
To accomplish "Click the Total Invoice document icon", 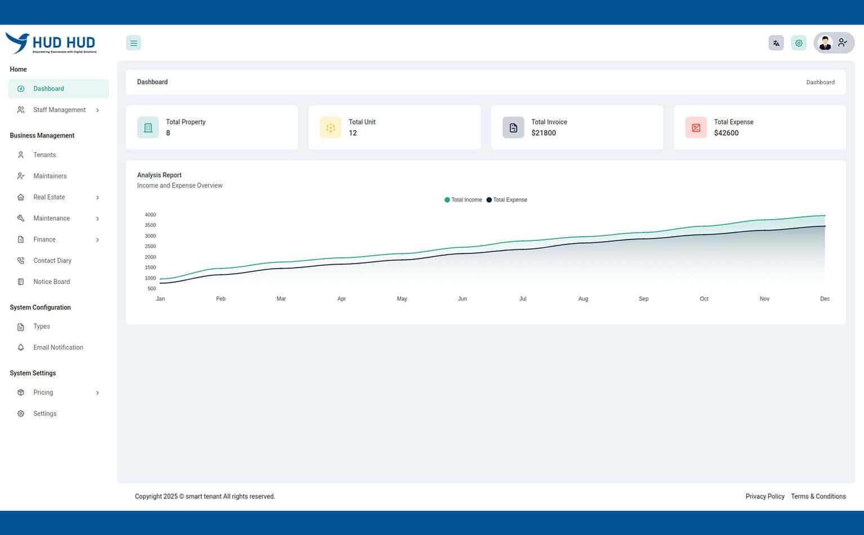I will (x=513, y=128).
